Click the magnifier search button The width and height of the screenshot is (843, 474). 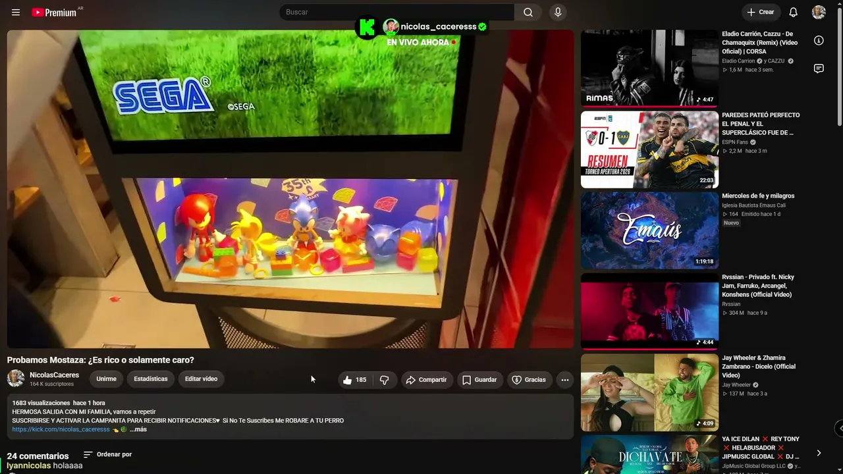click(528, 13)
